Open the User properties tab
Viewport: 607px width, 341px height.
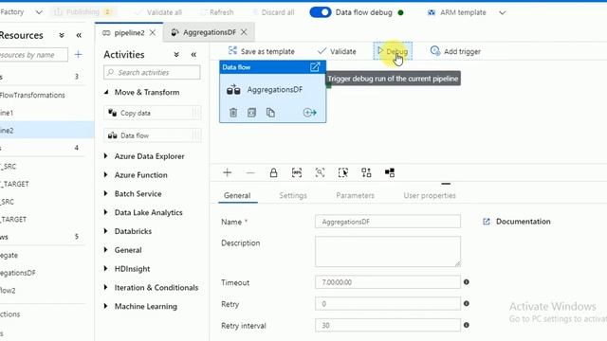(x=430, y=196)
